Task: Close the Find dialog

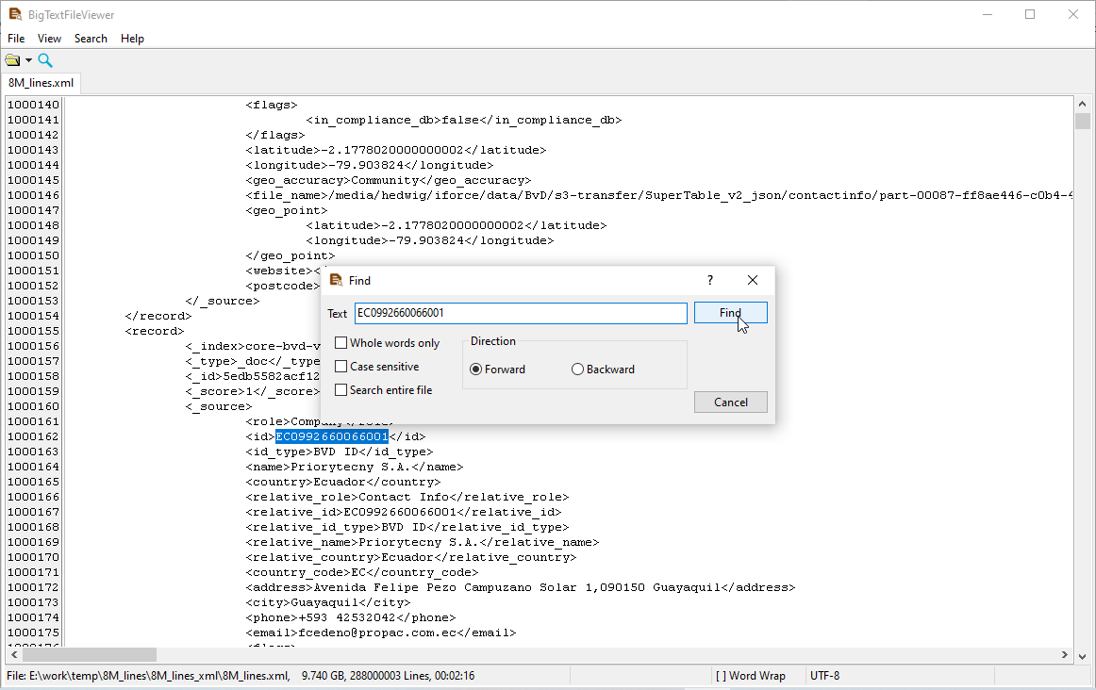Action: coord(752,280)
